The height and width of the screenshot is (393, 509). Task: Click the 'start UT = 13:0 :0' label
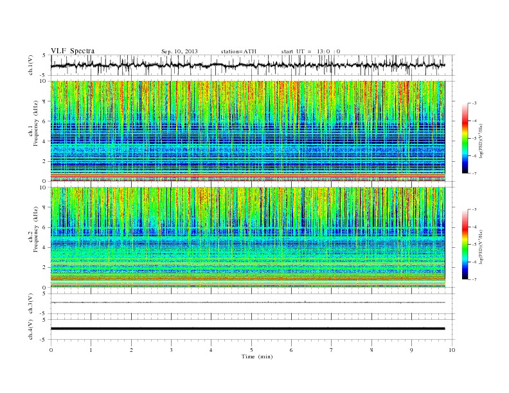click(x=310, y=51)
